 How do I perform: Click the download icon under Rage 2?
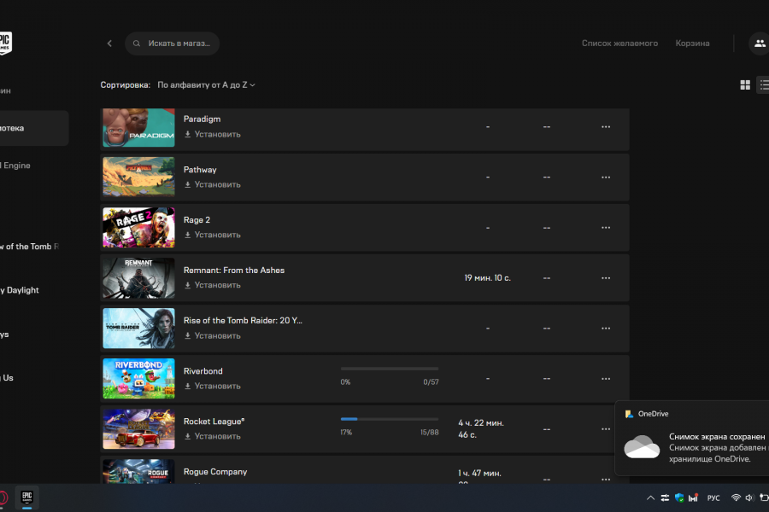click(187, 236)
